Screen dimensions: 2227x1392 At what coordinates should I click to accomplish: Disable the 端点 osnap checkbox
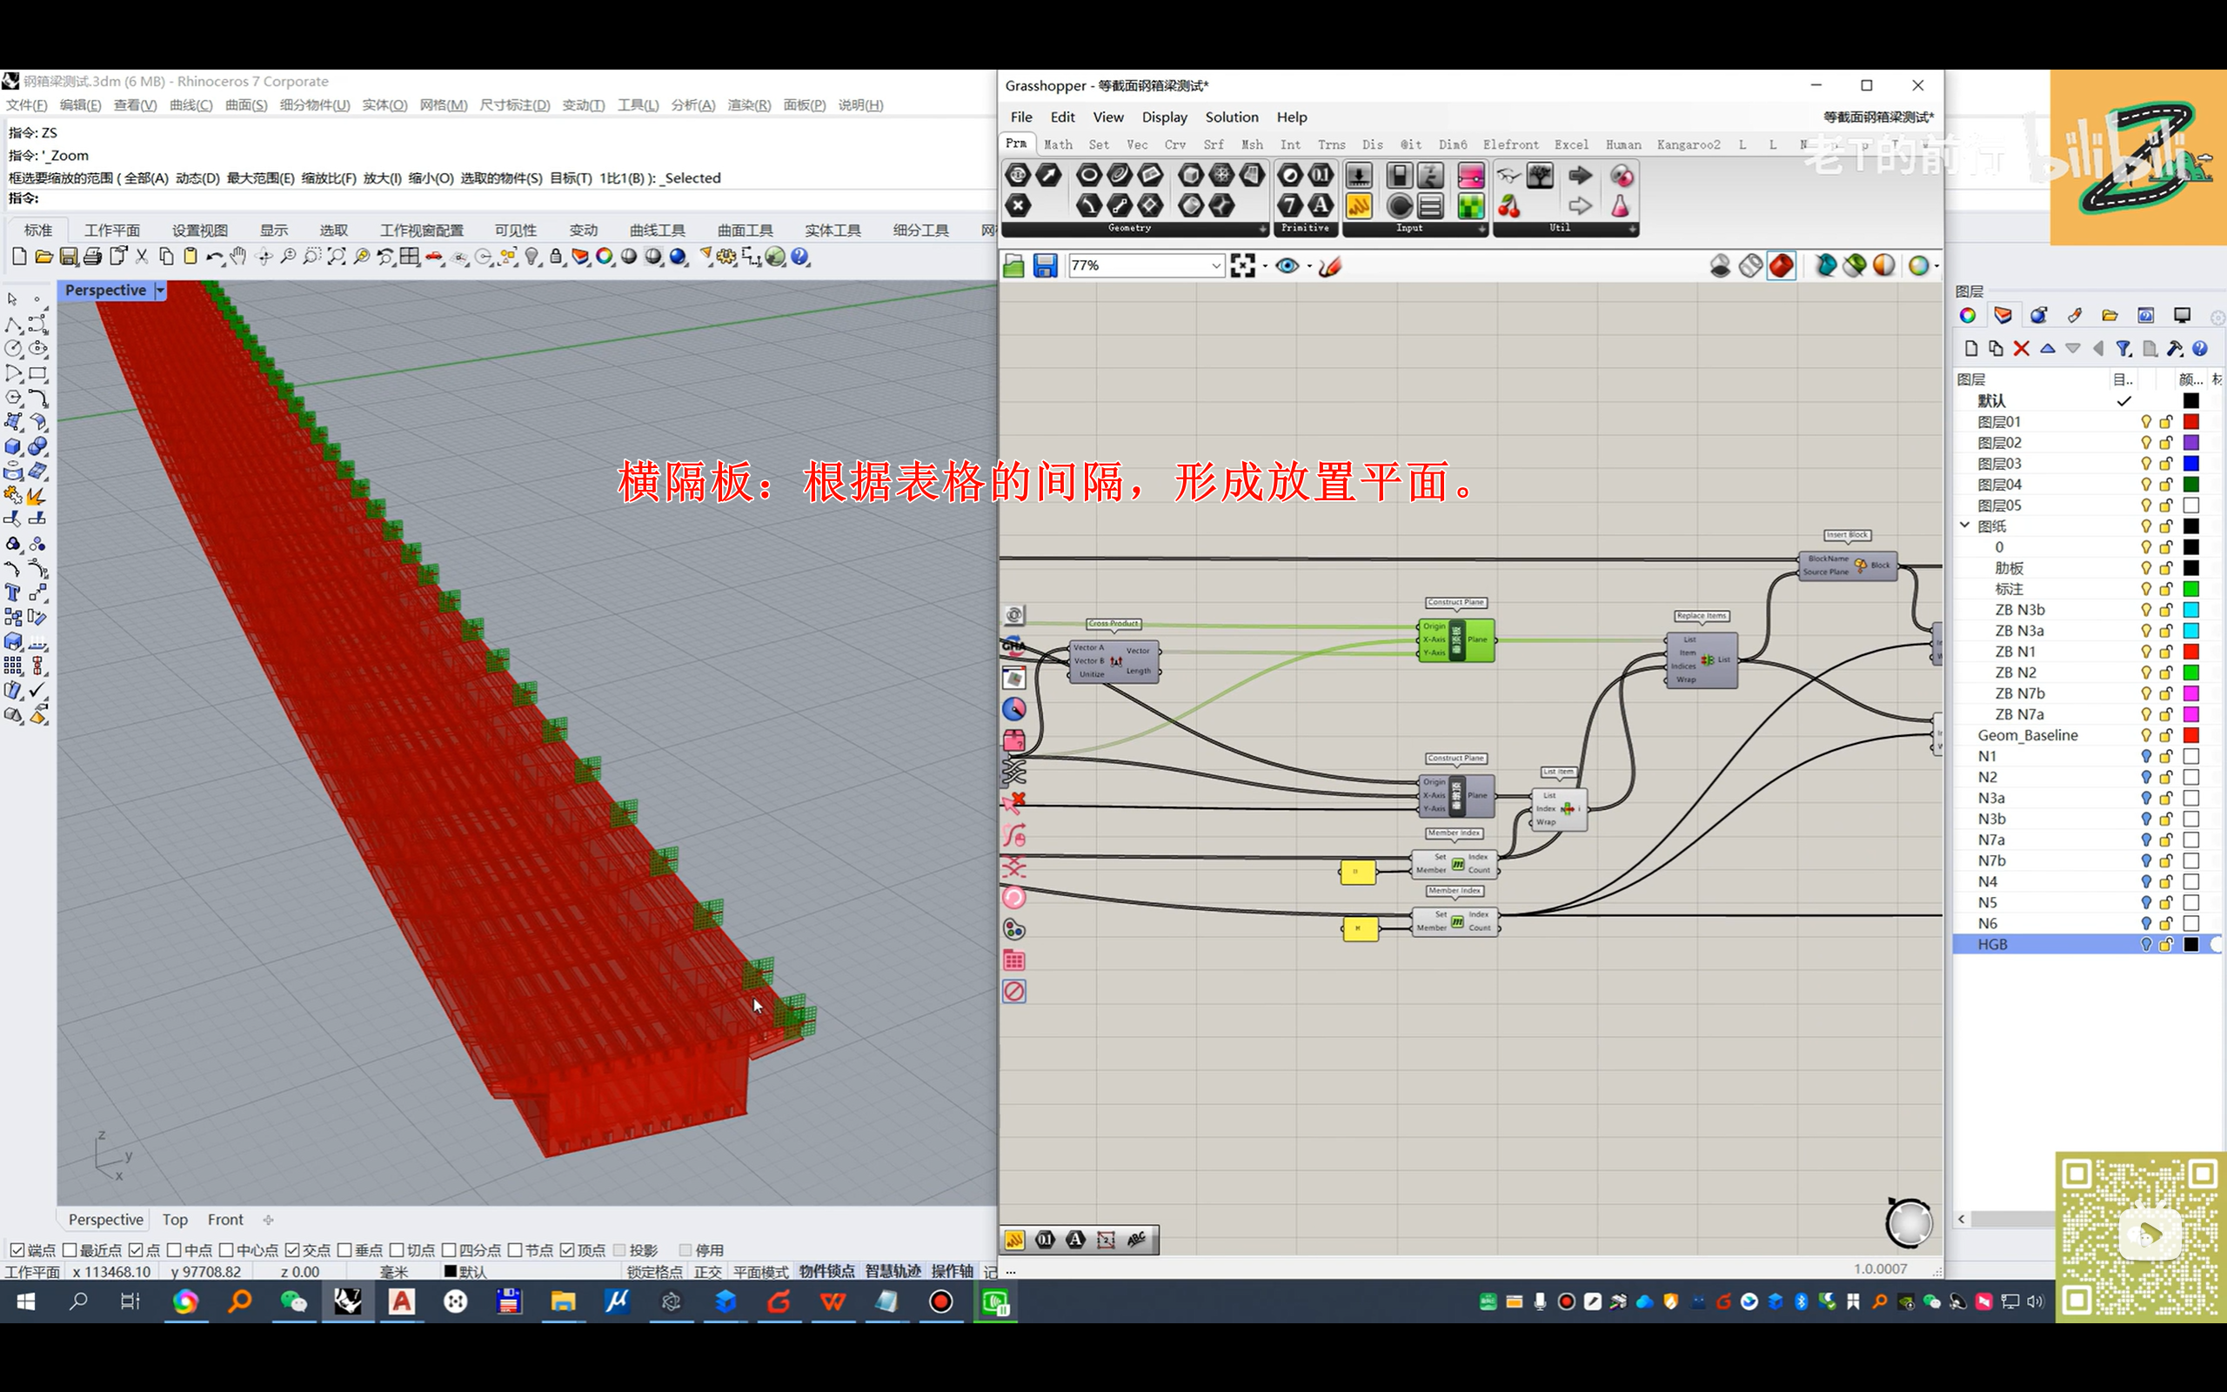[17, 1250]
